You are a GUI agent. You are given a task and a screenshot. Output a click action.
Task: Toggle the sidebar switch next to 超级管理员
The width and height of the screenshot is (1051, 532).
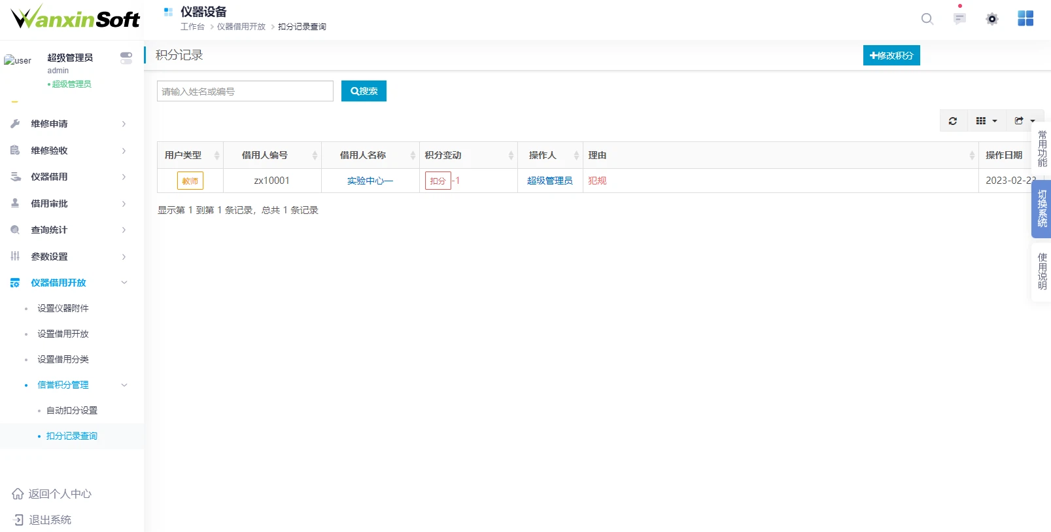(126, 58)
